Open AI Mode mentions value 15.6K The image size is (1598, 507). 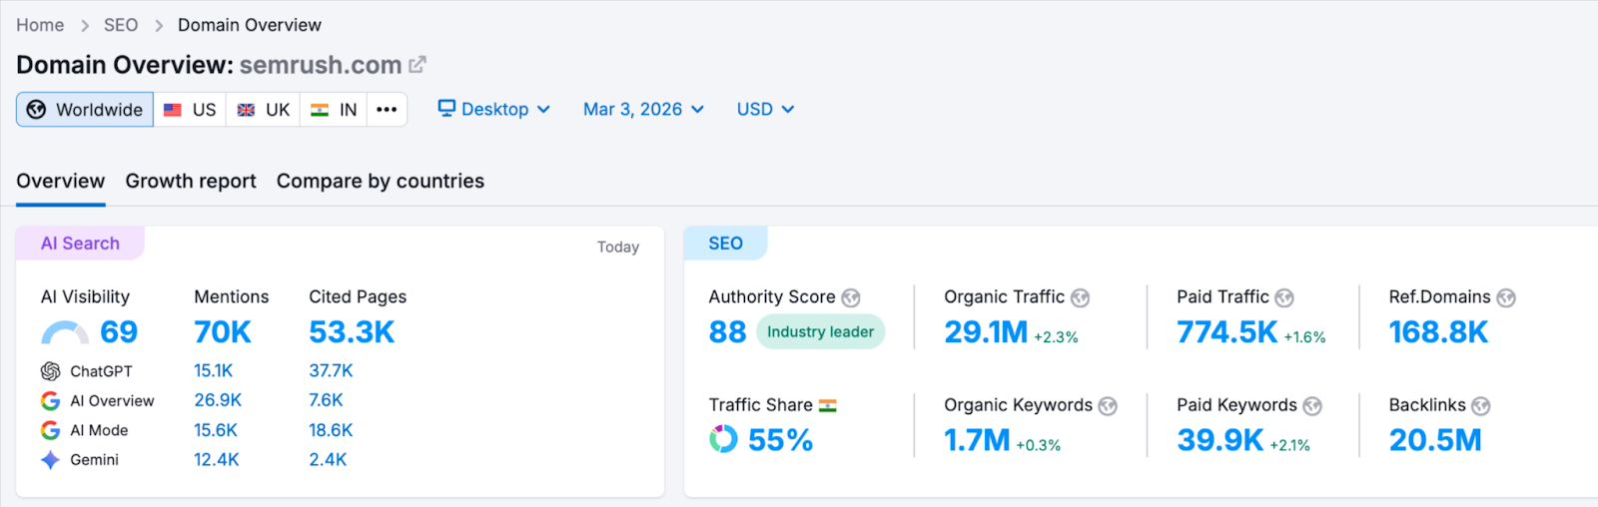pyautogui.click(x=216, y=430)
